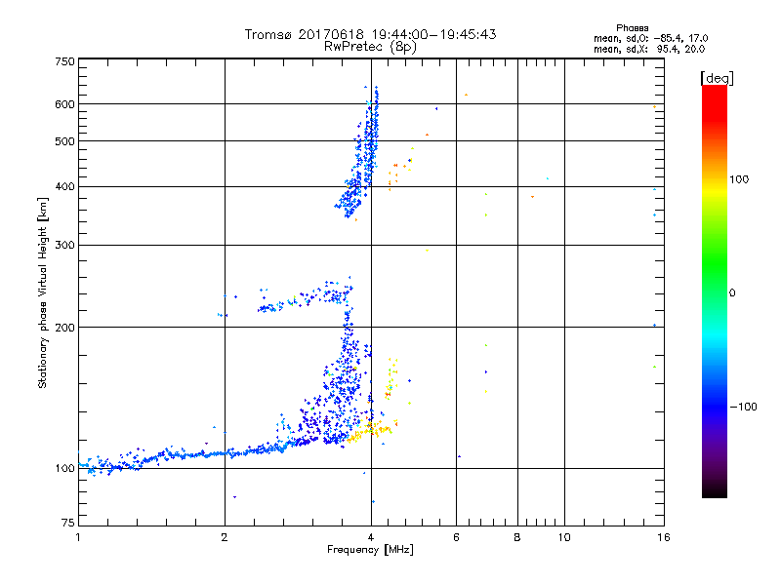Click the '75' tick label at the bottom of the height axis
The height and width of the screenshot is (585, 781).
click(x=68, y=523)
